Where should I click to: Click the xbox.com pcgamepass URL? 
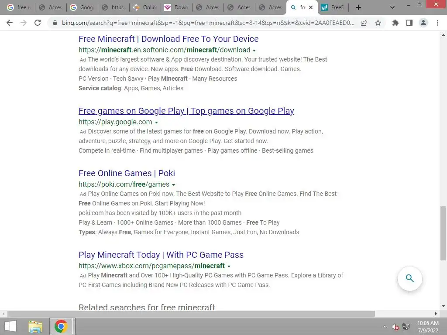pos(151,266)
